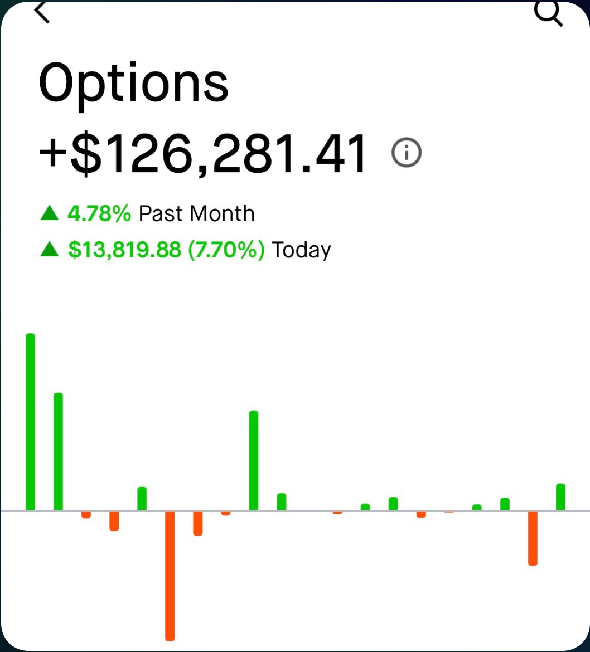Tap the info icon beside +$126,281.41
The image size is (590, 652).
coord(407,152)
